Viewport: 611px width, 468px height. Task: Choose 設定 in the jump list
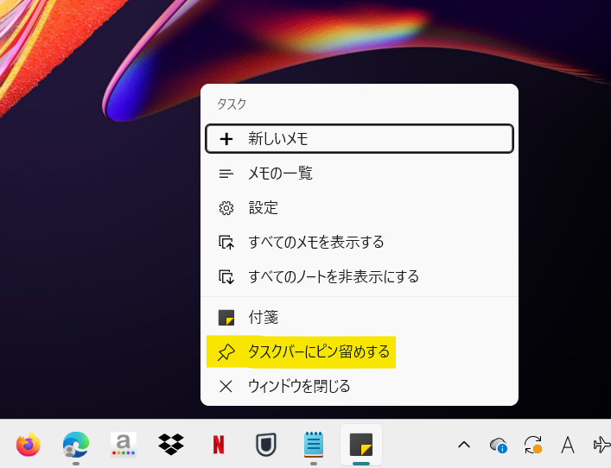coord(360,208)
